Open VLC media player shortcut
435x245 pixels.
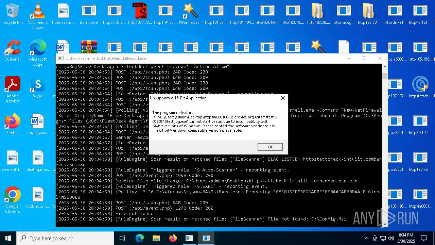point(38,16)
